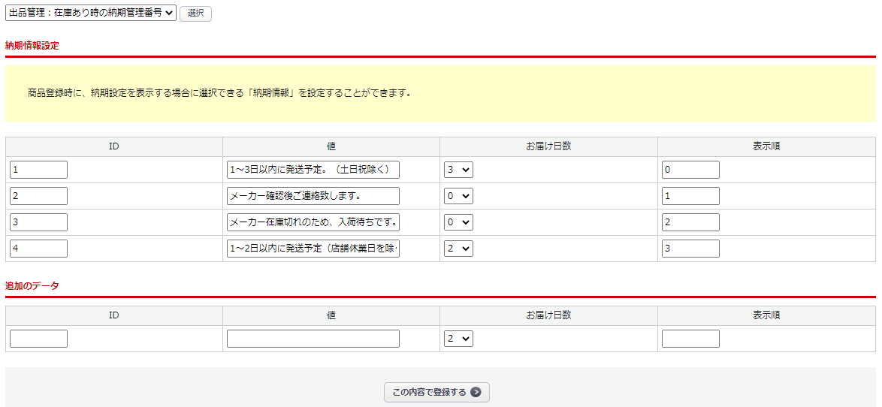Click empty 表示順 field under 追加のデータ
882x407 pixels.
[690, 339]
